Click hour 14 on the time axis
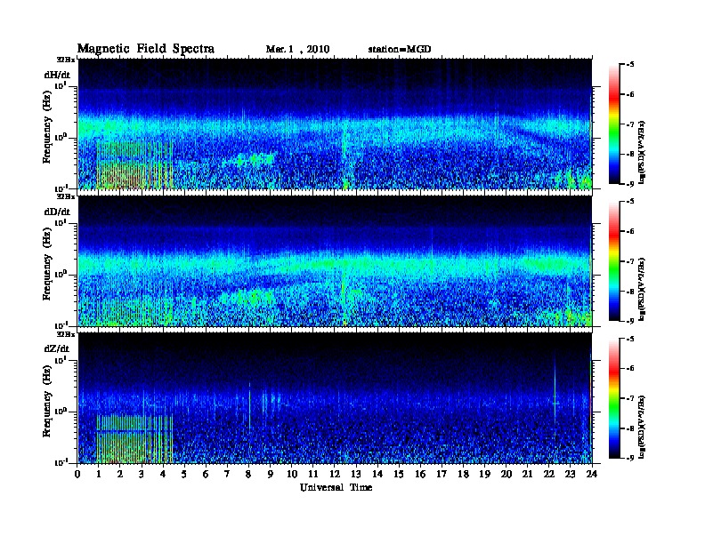 point(377,474)
